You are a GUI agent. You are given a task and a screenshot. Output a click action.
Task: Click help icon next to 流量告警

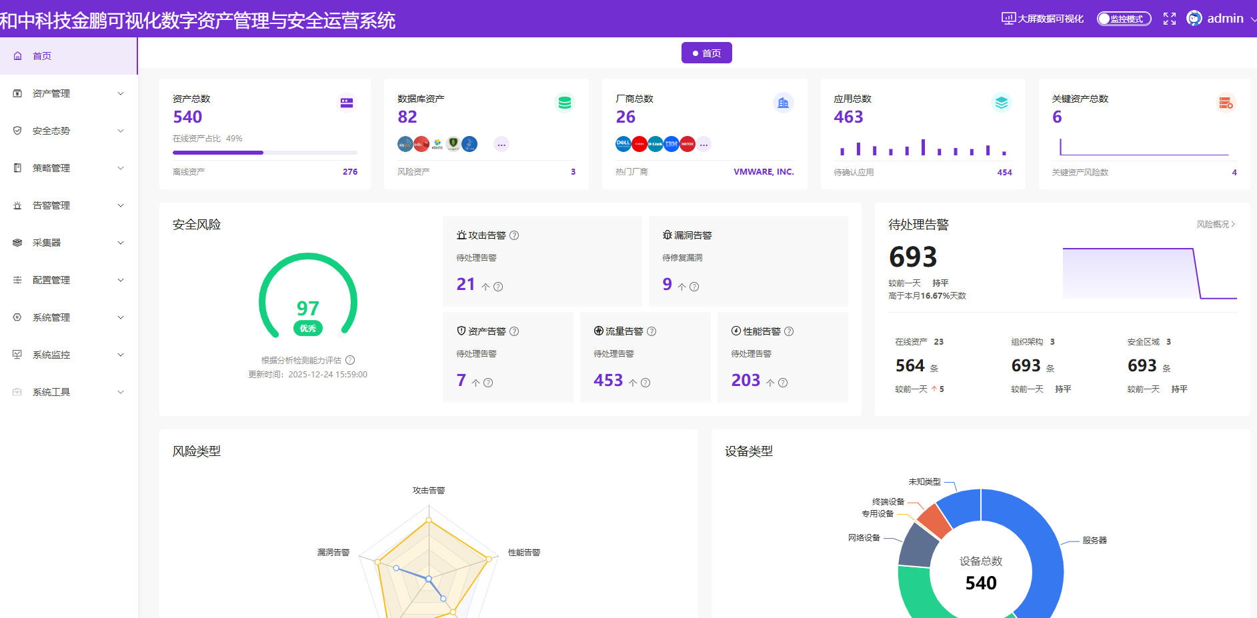pos(652,331)
